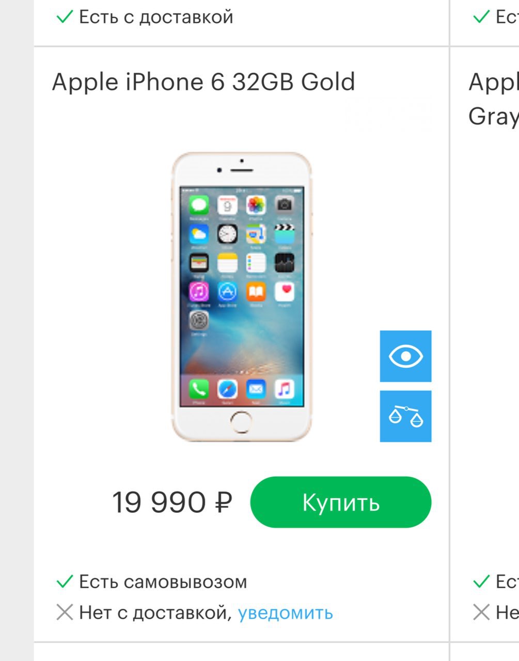Click the checkmark at the neighboring card's top
This screenshot has width=519, height=661.
[481, 17]
